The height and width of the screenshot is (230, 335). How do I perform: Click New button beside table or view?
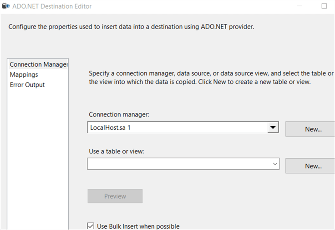313,166
